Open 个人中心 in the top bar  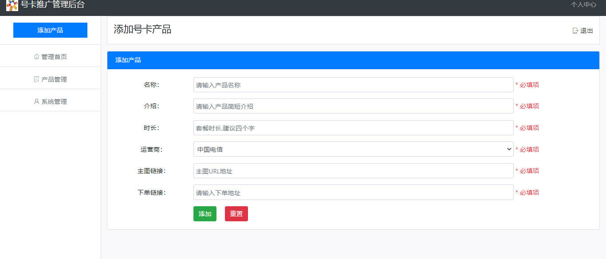583,4
